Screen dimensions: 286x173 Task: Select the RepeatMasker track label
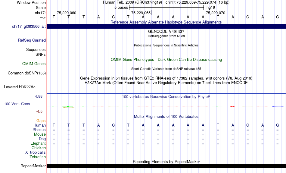tap(33, 166)
